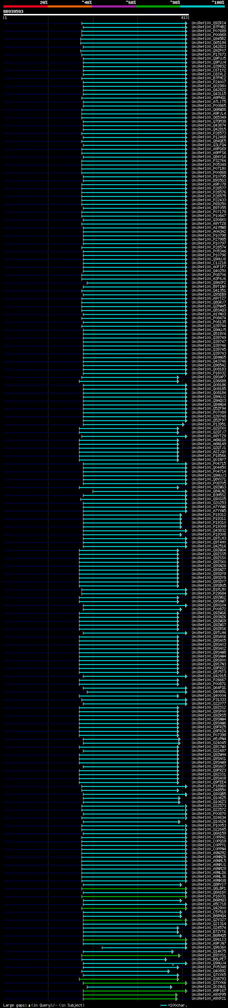Click the UniRef100_Q39832 hit label
The width and height of the screenshot is (228, 1008).
[209, 67]
